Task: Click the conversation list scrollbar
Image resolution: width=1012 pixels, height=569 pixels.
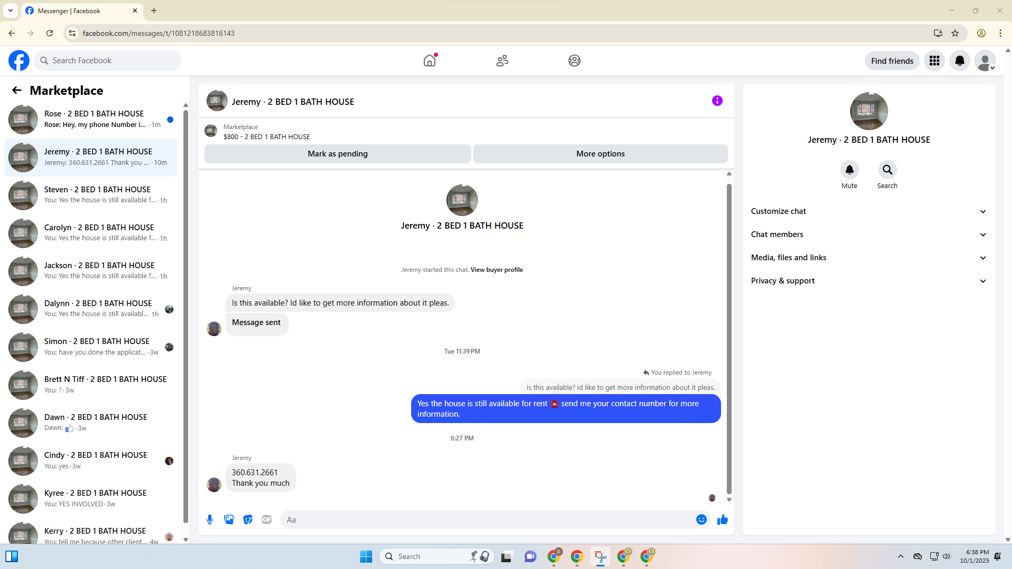Action: click(x=186, y=316)
